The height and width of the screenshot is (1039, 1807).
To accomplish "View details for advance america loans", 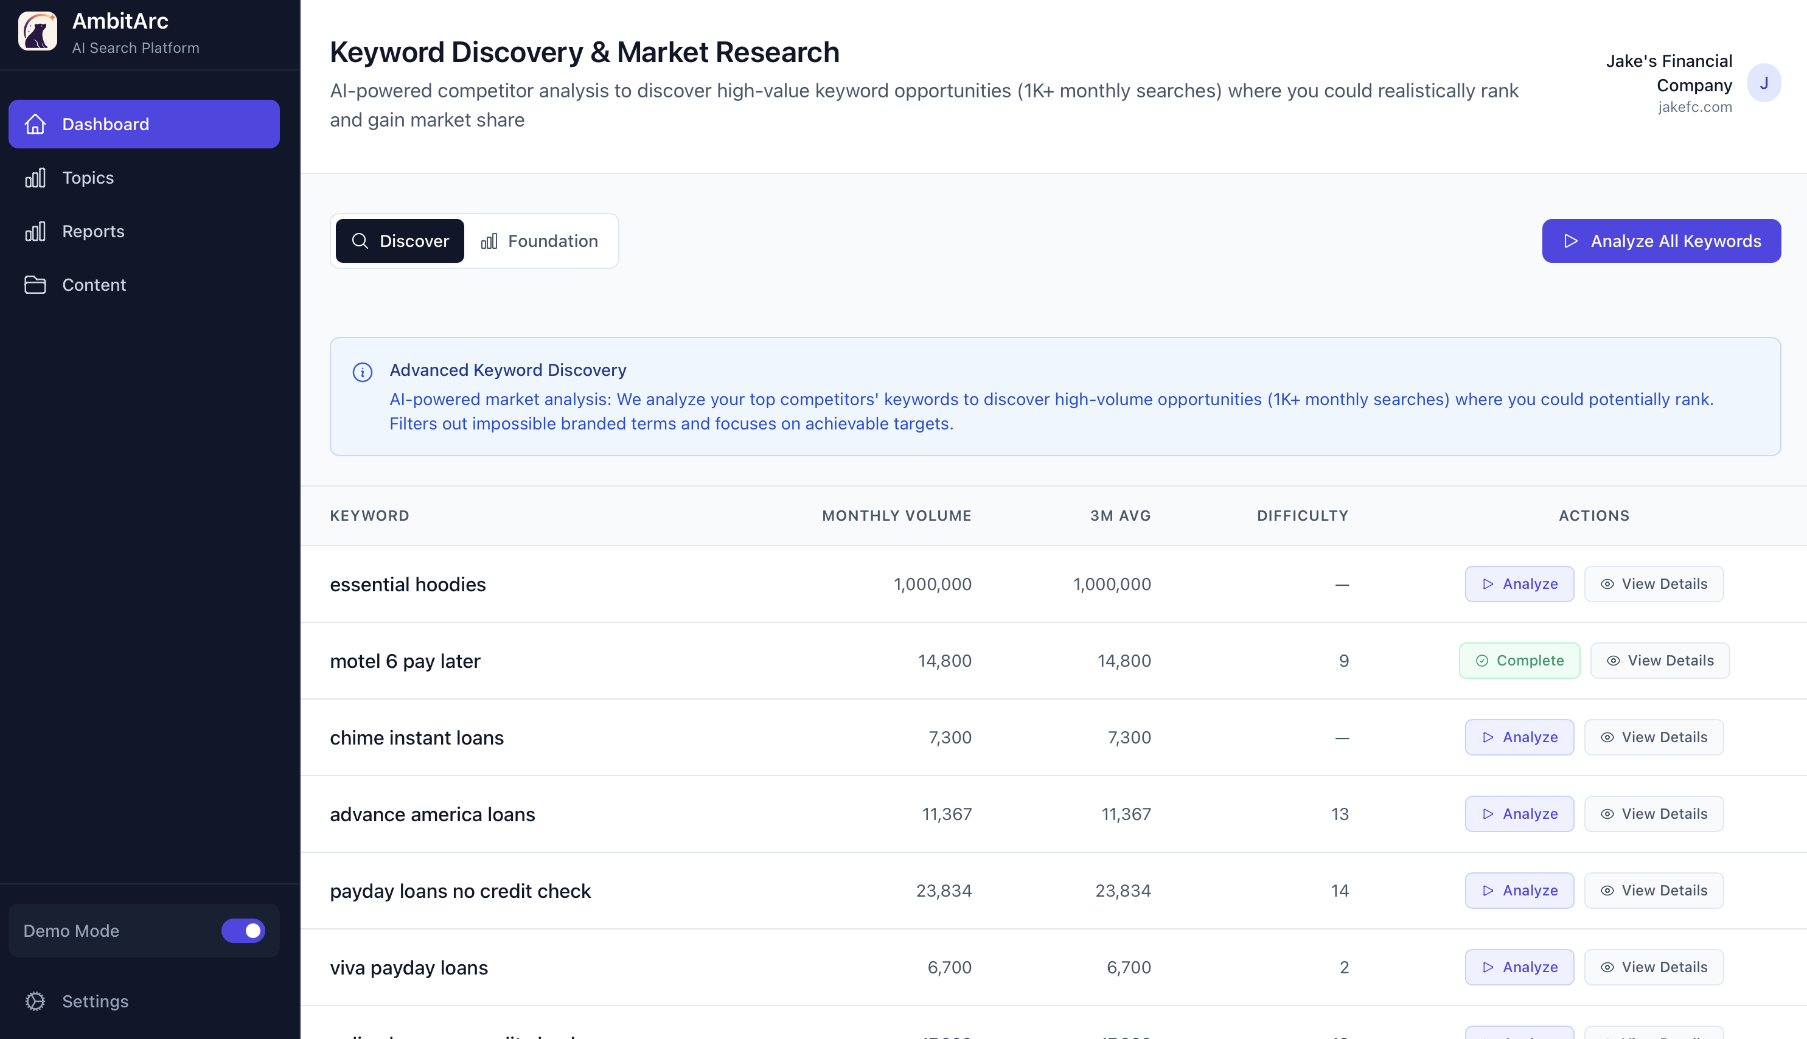I will [1654, 813].
